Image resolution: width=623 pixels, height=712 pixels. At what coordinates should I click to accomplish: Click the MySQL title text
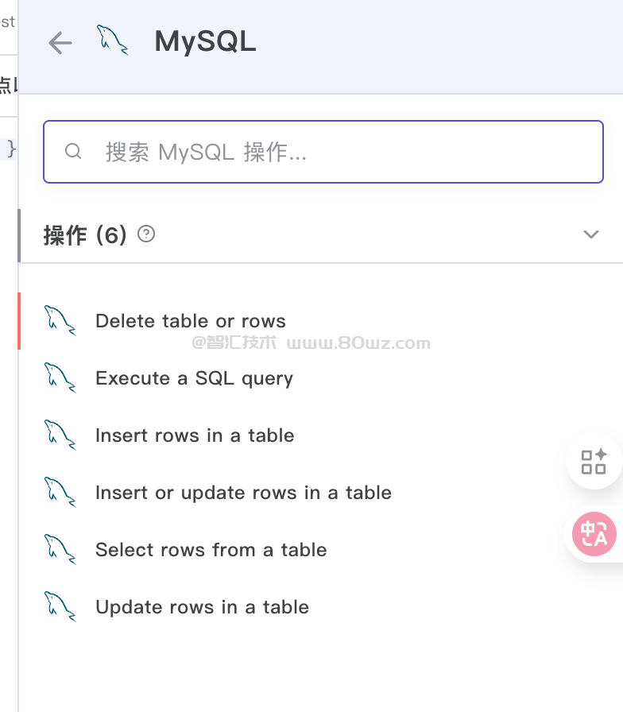[205, 41]
